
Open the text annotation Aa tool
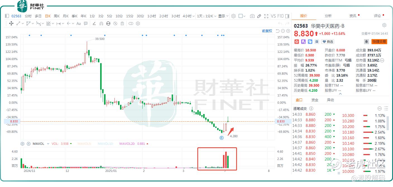(x=79, y=23)
